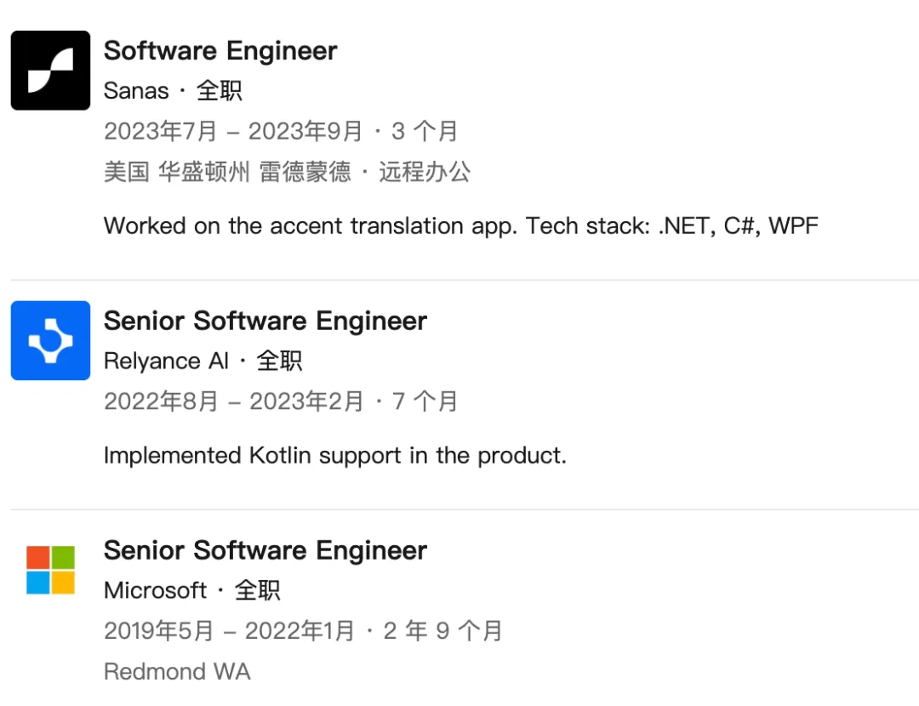Click the Microsoft · 全职 company text
The width and height of the screenshot is (919, 706).
point(191,590)
